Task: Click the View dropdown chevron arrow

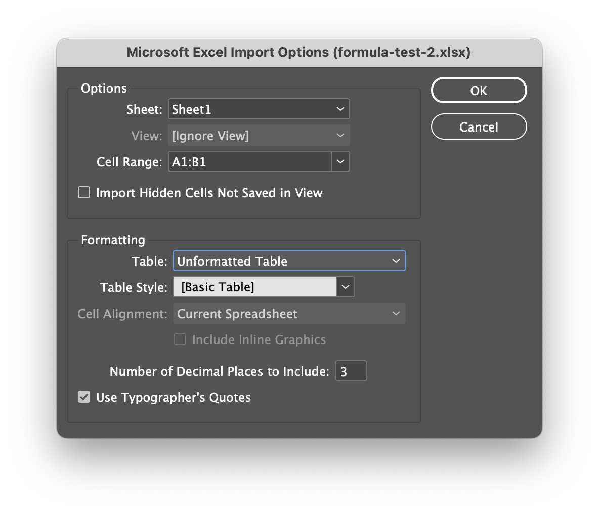Action: [x=340, y=135]
